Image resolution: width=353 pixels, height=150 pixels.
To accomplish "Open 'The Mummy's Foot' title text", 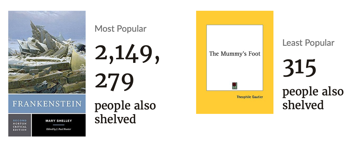I will click(235, 53).
